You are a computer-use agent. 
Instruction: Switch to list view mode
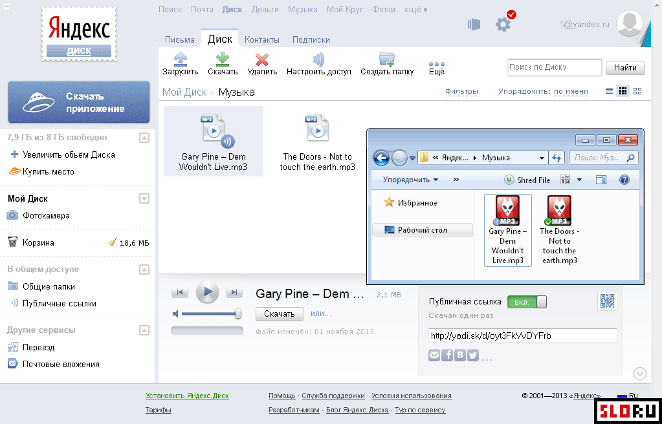[x=609, y=91]
